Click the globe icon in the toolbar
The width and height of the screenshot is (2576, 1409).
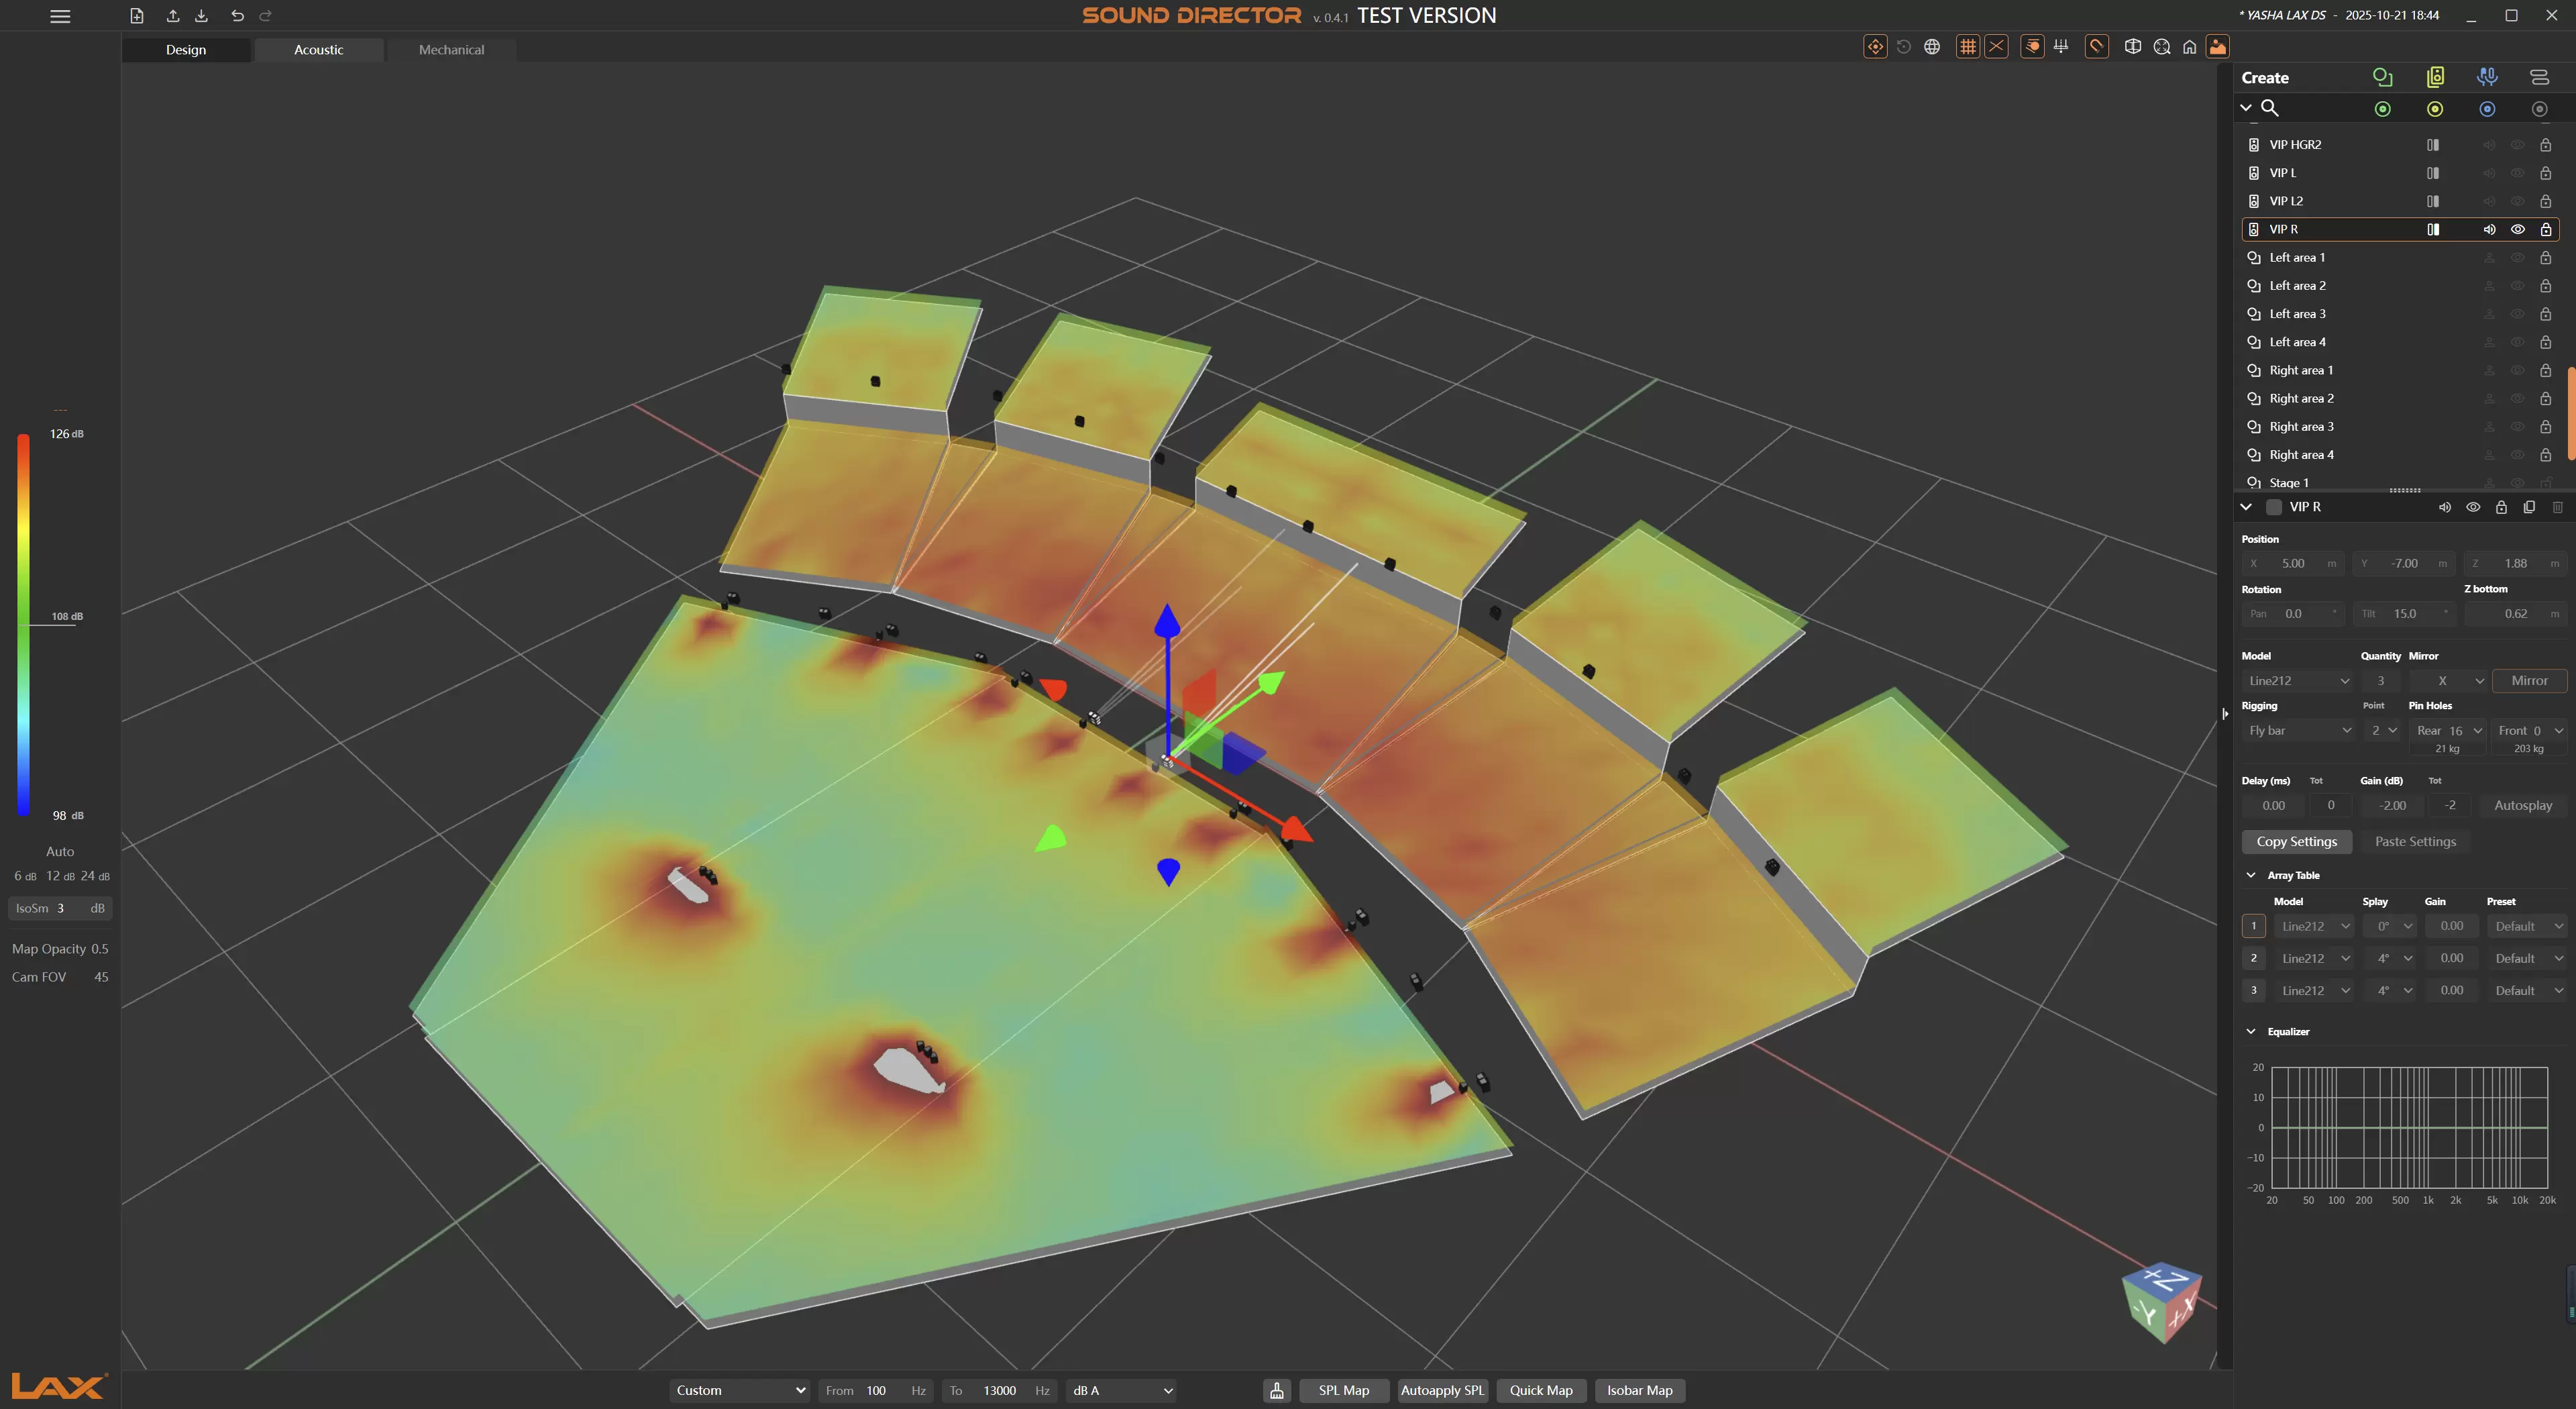[x=1932, y=47]
